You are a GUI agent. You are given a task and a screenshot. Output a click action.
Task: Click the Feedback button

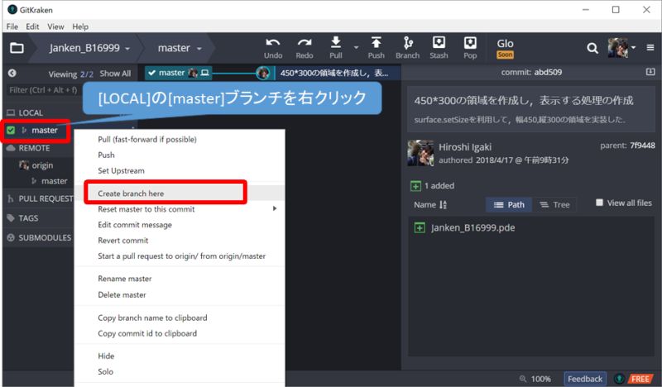coord(585,379)
